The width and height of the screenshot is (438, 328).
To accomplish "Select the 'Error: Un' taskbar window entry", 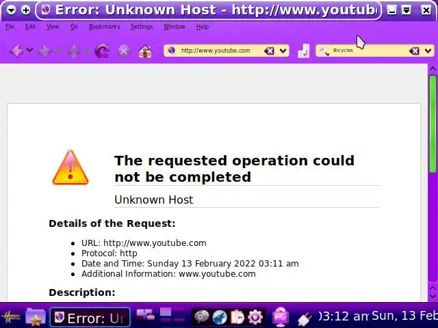I will click(x=90, y=317).
